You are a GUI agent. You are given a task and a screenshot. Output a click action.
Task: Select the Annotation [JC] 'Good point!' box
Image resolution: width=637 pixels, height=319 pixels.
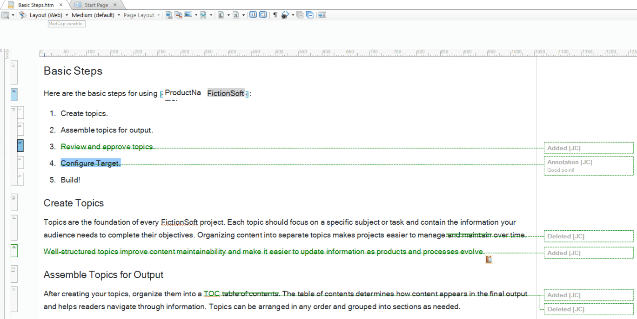click(589, 166)
